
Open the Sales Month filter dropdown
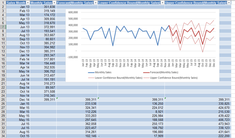pyautogui.click(x=26, y=2)
